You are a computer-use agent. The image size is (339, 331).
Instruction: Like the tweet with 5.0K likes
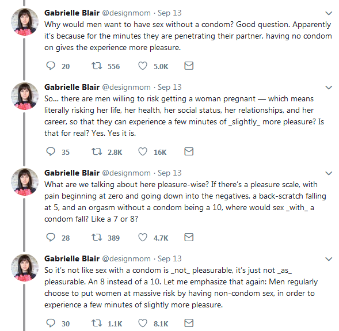click(x=143, y=66)
